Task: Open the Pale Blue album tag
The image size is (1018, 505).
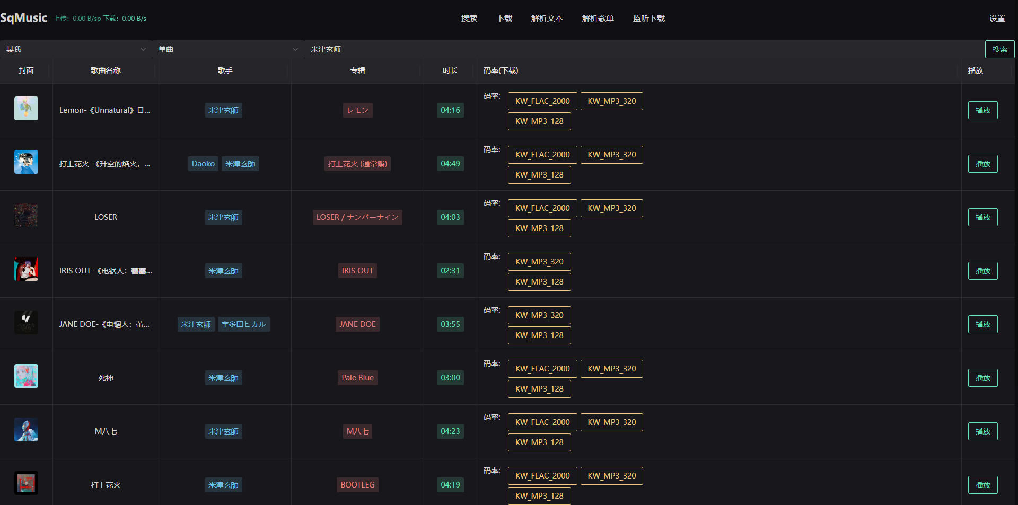Action: 357,378
